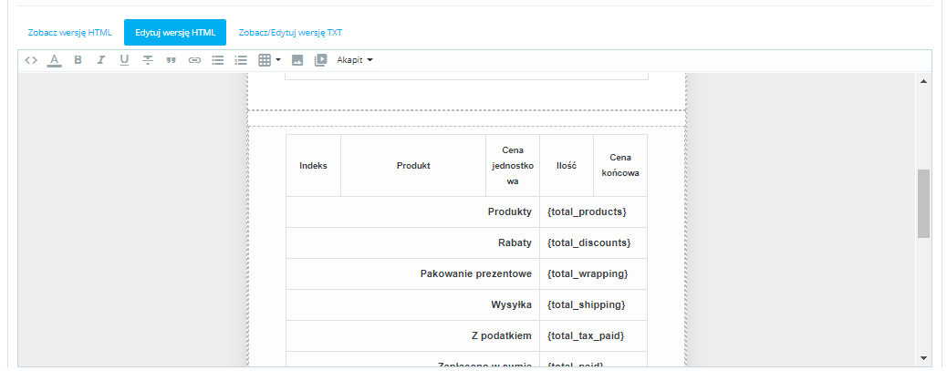Image resolution: width=947 pixels, height=371 pixels.
Task: Insert a hyperlink with link icon
Action: pyautogui.click(x=193, y=60)
